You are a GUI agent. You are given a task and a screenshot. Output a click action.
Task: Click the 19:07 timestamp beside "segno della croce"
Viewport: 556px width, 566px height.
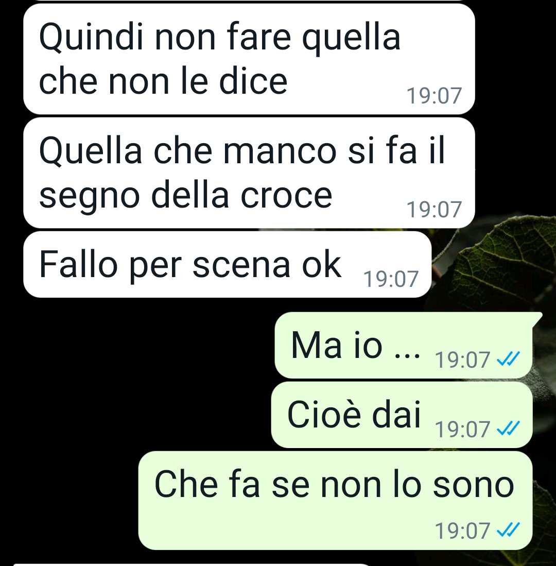tap(434, 210)
